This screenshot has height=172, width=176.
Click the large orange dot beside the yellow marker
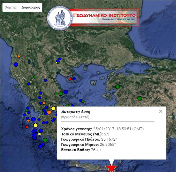click(49, 112)
